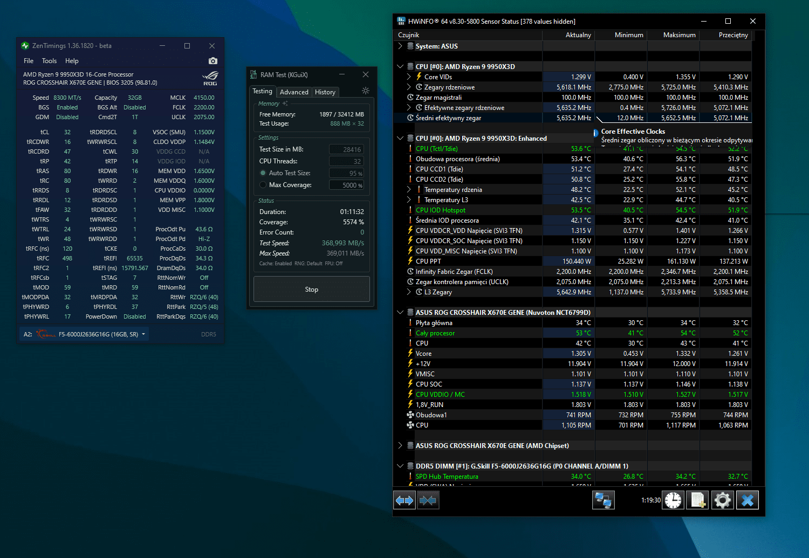
Task: Click HWiNFO expand columns double-arrow button
Action: [x=404, y=500]
